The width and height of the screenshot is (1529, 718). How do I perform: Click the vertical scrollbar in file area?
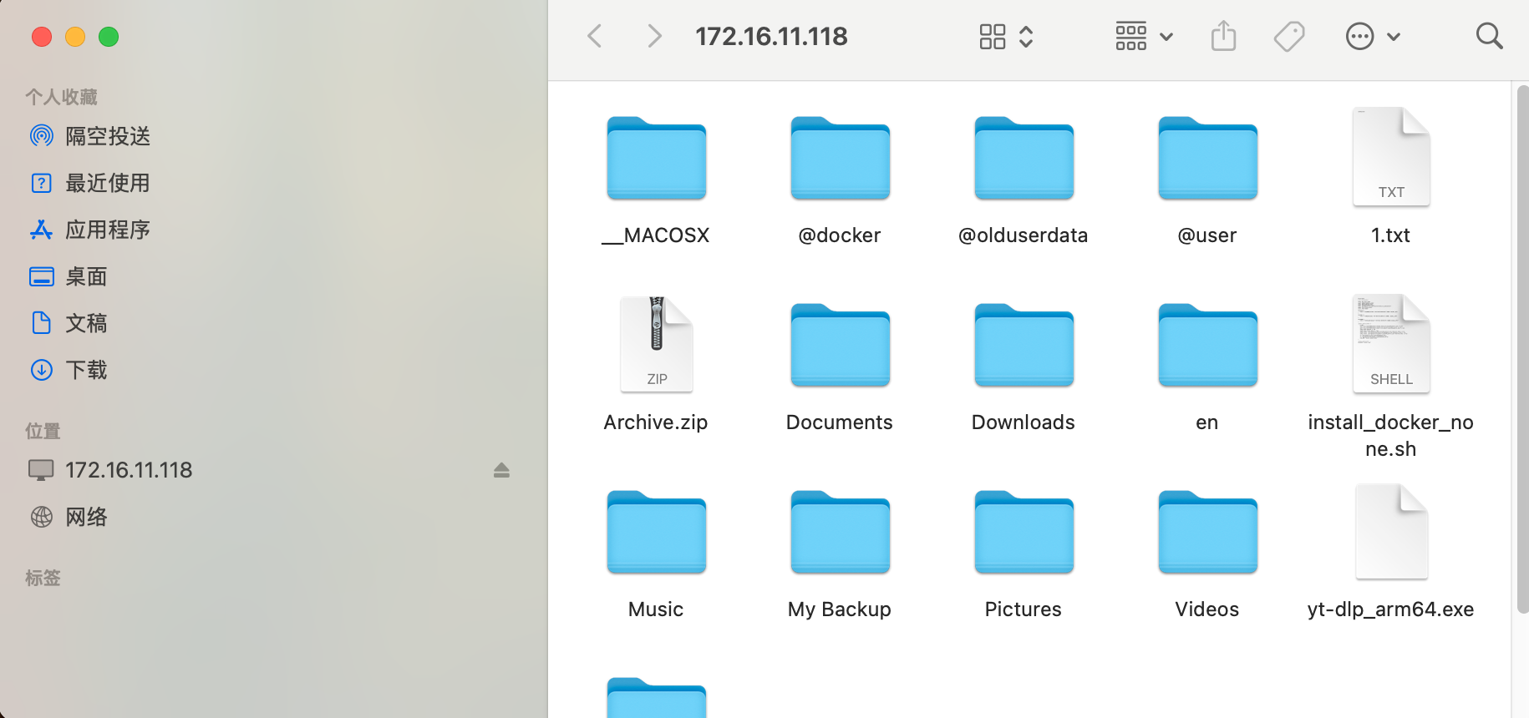1521,351
